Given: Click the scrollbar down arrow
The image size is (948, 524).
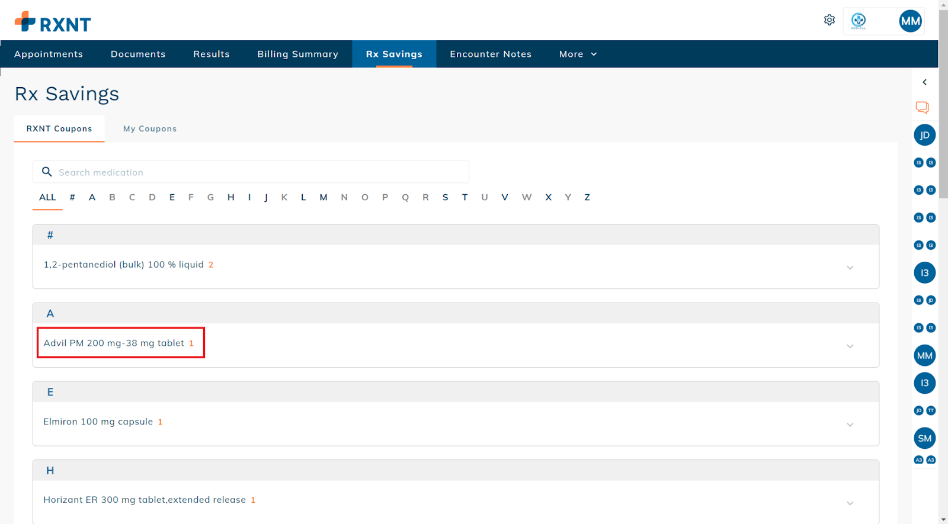Looking at the screenshot, I should [x=943, y=519].
